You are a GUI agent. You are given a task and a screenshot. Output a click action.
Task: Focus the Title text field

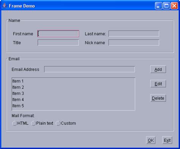(x=58, y=43)
